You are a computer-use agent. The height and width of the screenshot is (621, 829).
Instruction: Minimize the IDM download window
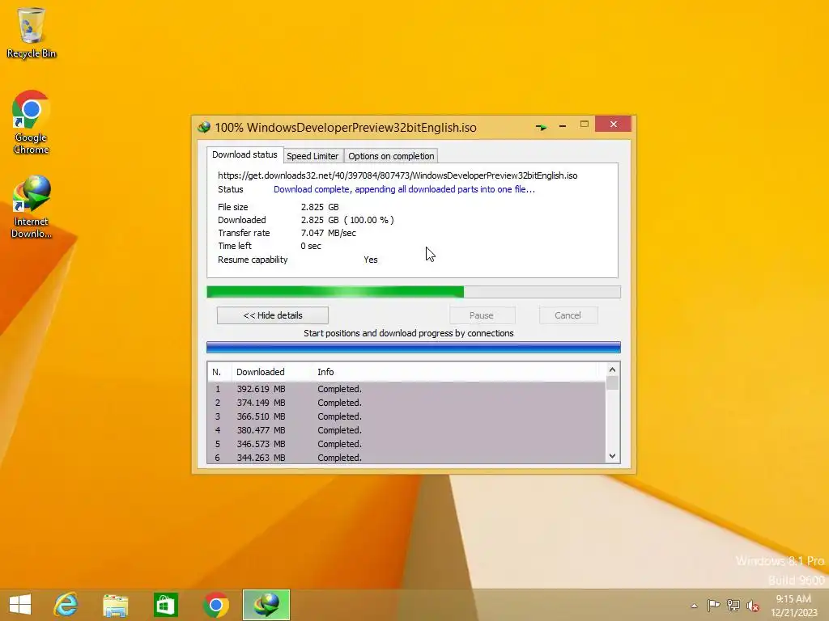pos(563,125)
